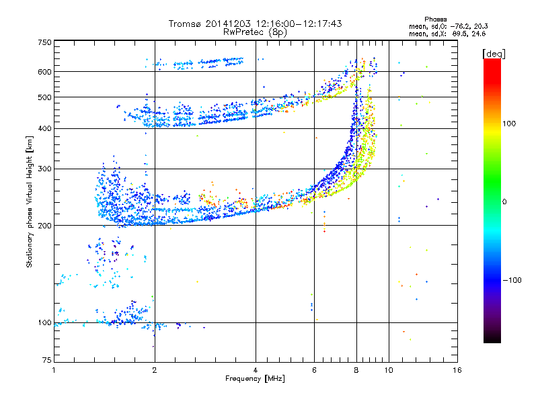The height and width of the screenshot is (403, 538).
Task: Click the y-axis tick label '750'
Action: [44, 42]
